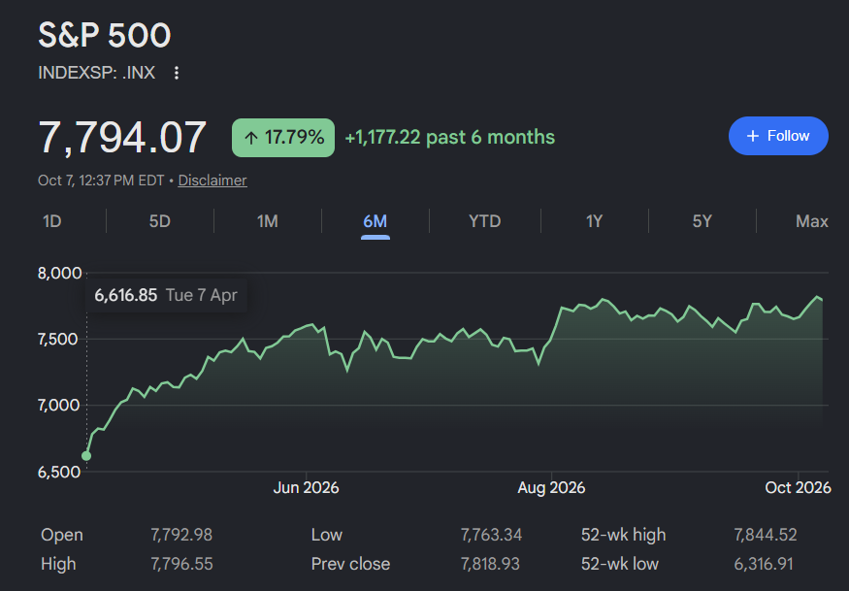
Task: Click the 7,000 y-axis label
Action: (x=59, y=406)
